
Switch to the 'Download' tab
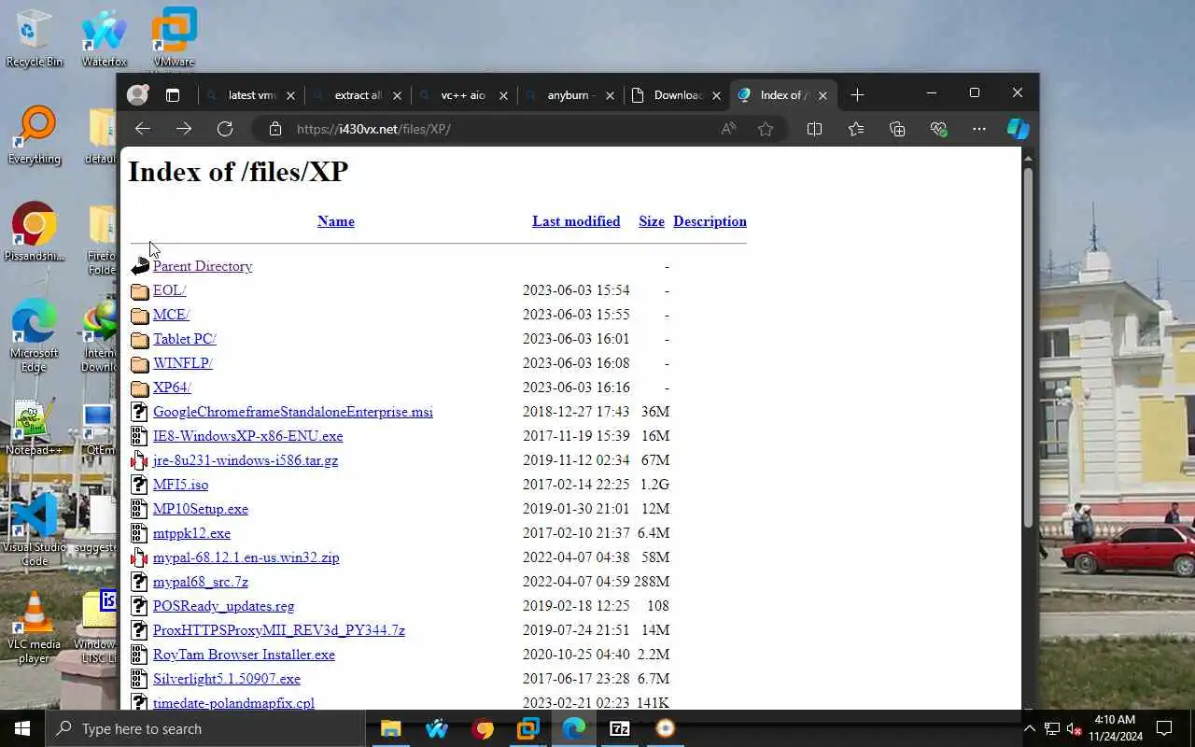tap(675, 95)
